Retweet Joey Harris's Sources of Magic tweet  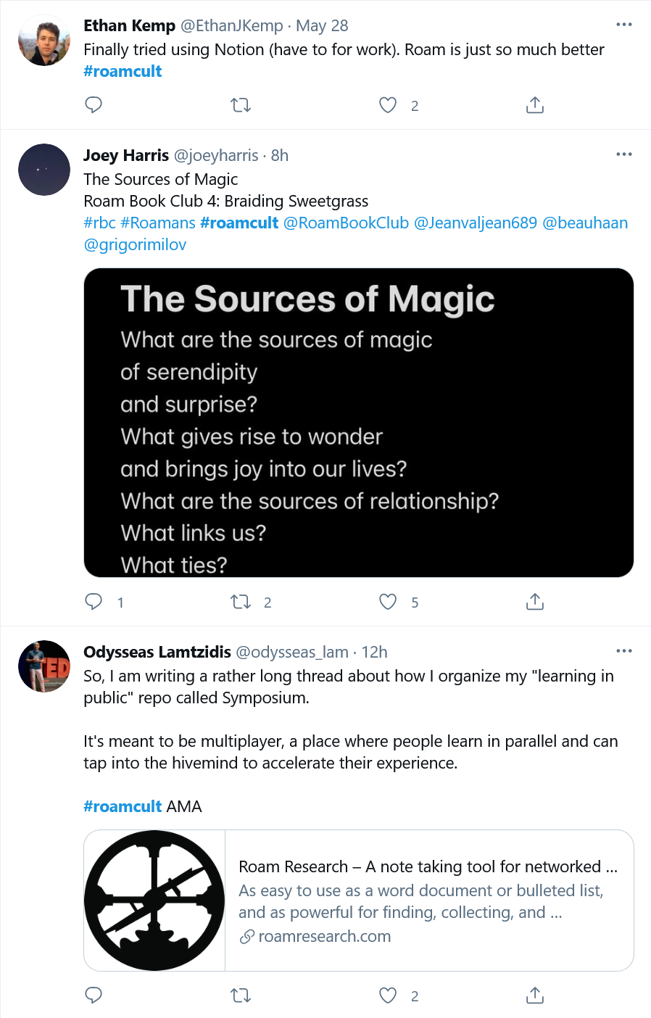241,602
